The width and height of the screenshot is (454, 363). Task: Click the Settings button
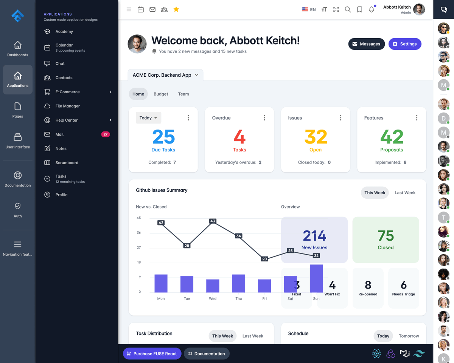[405, 44]
